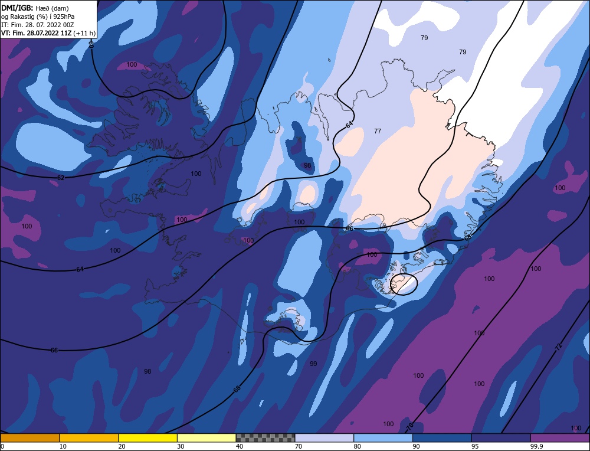
Task: Click the 'og Rakastig (%) í 925hPa' line
Action: (x=38, y=17)
